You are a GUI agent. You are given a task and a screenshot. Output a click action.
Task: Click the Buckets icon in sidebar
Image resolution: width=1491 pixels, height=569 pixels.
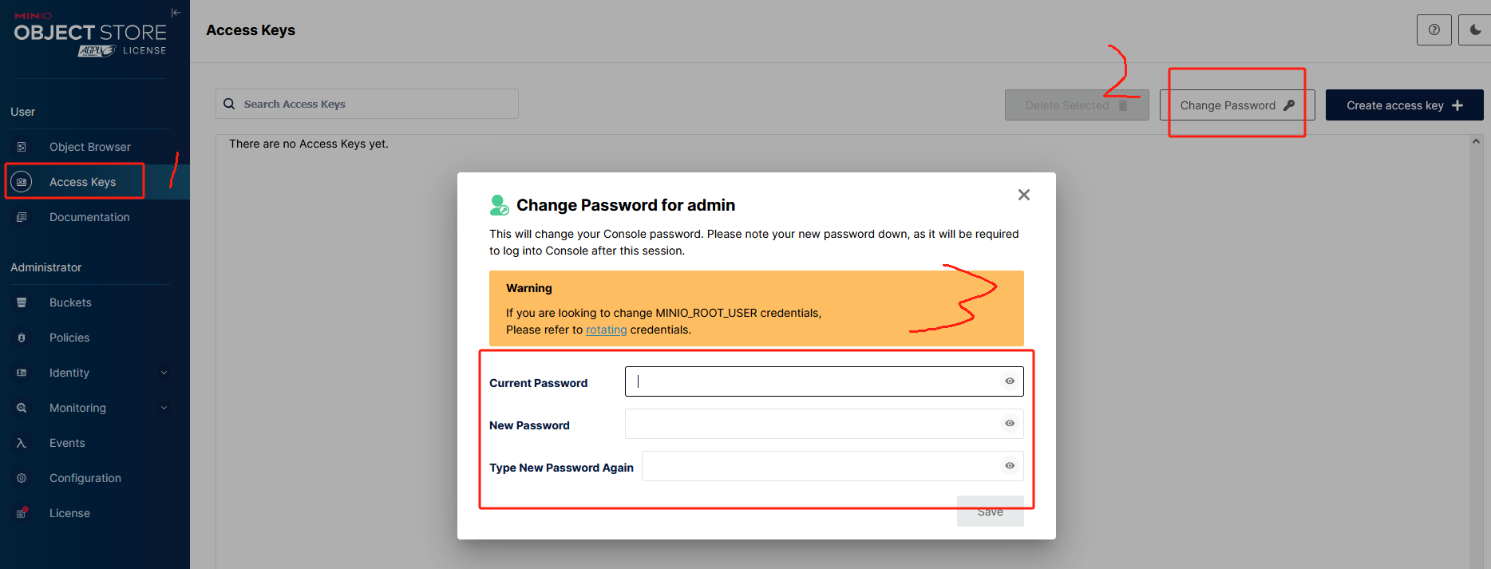[x=22, y=302]
